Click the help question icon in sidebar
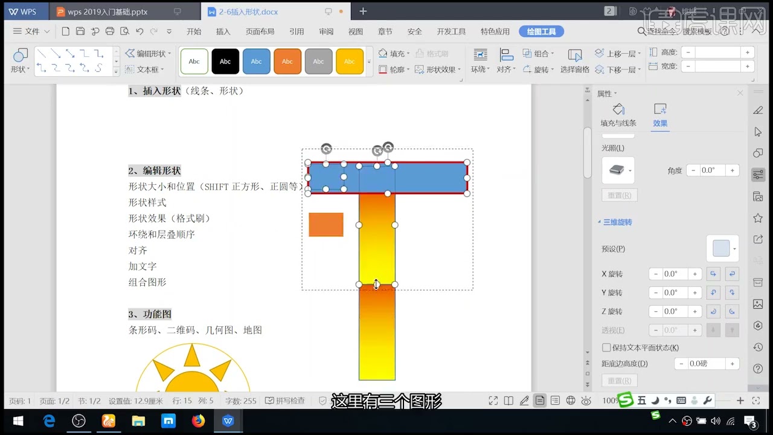Image resolution: width=773 pixels, height=435 pixels. 758,369
